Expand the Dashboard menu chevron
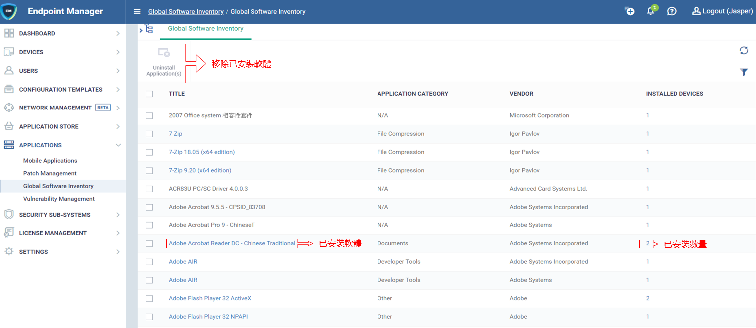The height and width of the screenshot is (328, 756). pyautogui.click(x=118, y=33)
